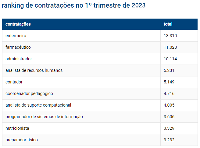Select the 3.232 total cell
This screenshot has width=200, height=148.
pos(169,140)
